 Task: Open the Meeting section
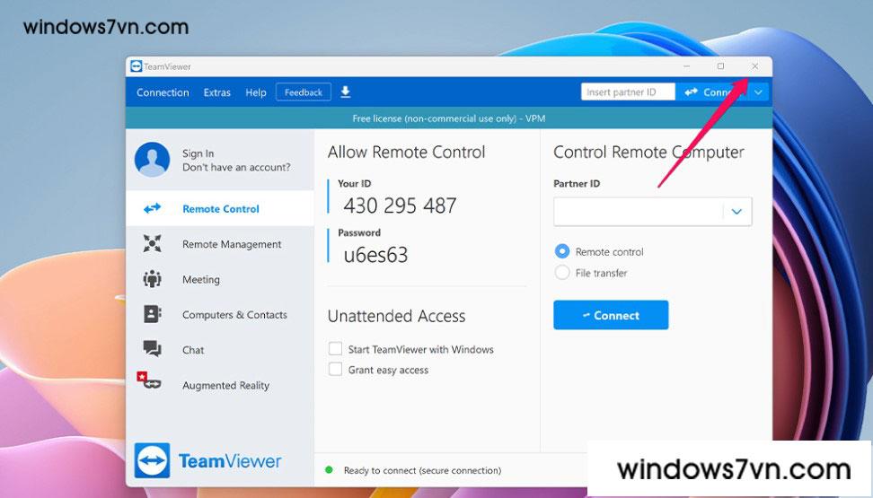220,279
